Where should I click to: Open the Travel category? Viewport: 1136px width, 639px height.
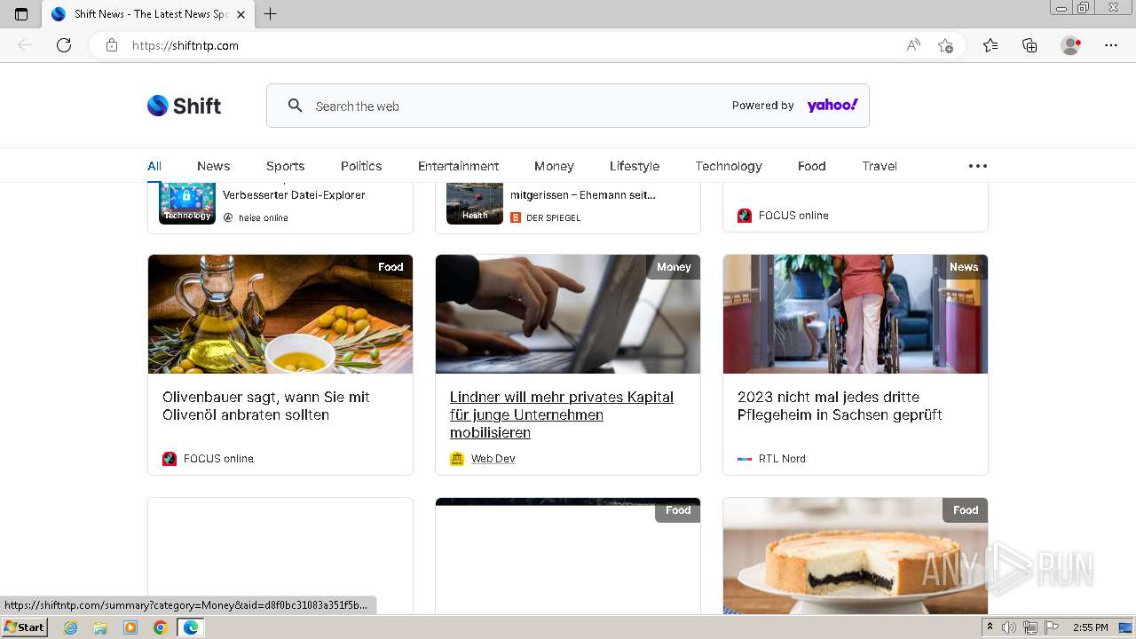tap(880, 166)
